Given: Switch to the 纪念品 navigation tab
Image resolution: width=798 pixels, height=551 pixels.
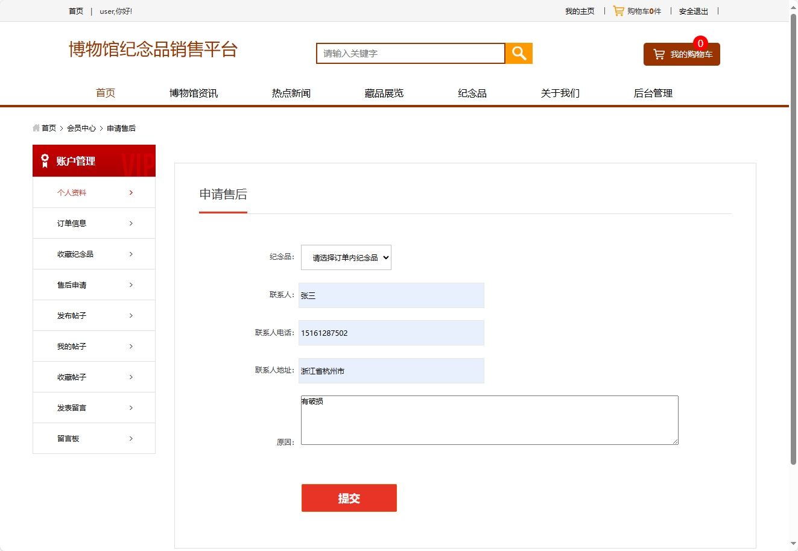Looking at the screenshot, I should tap(472, 92).
